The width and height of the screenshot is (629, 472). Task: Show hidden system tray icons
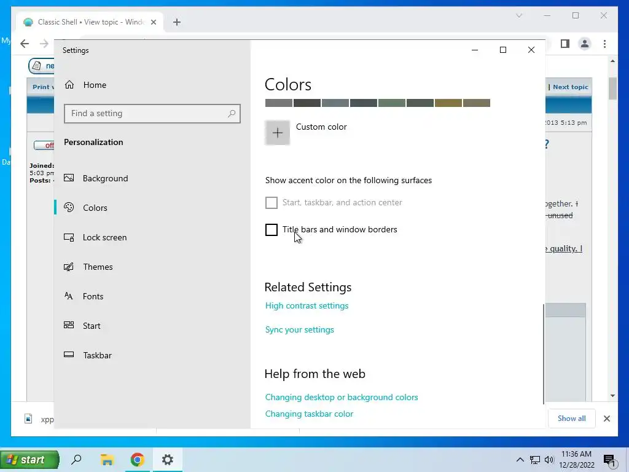pyautogui.click(x=520, y=460)
